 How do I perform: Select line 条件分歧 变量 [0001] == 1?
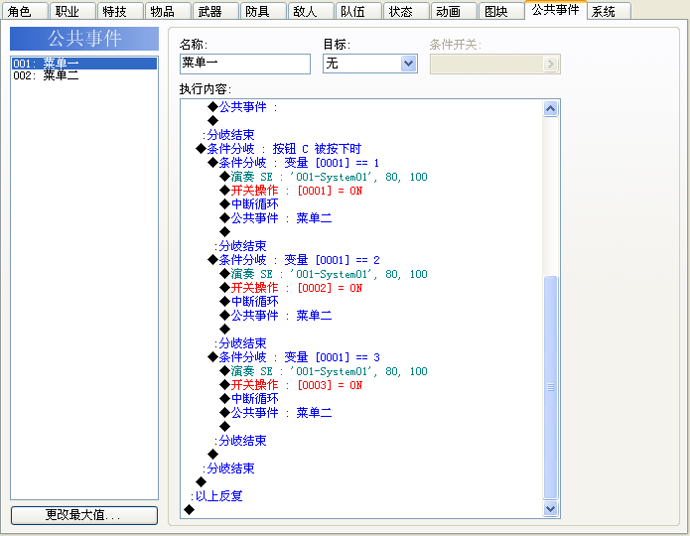coord(294,163)
